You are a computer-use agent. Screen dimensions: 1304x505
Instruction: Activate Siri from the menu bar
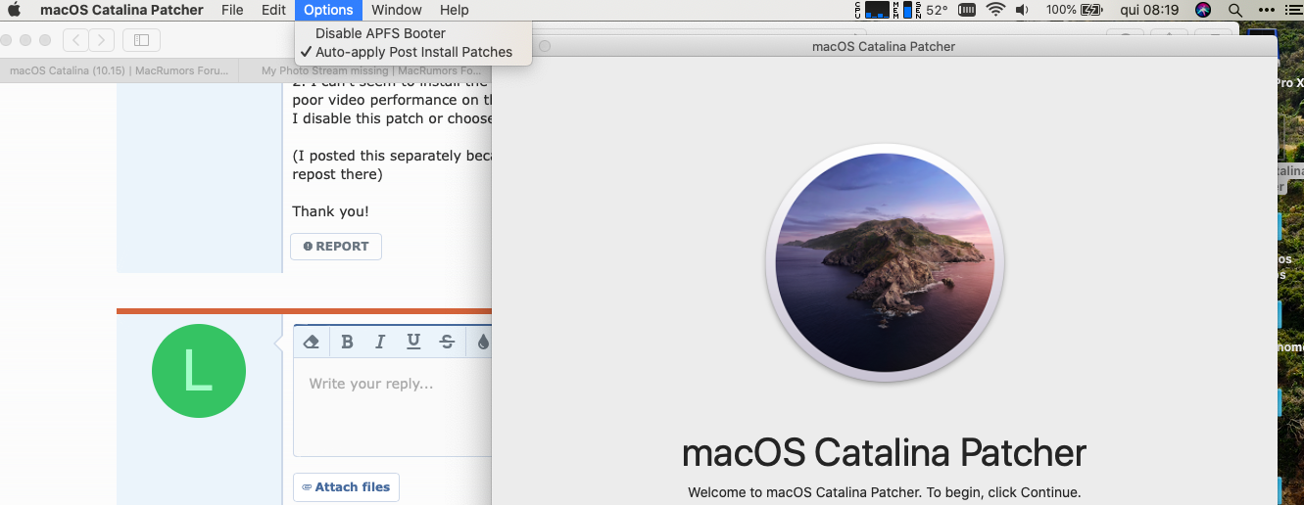(1203, 10)
